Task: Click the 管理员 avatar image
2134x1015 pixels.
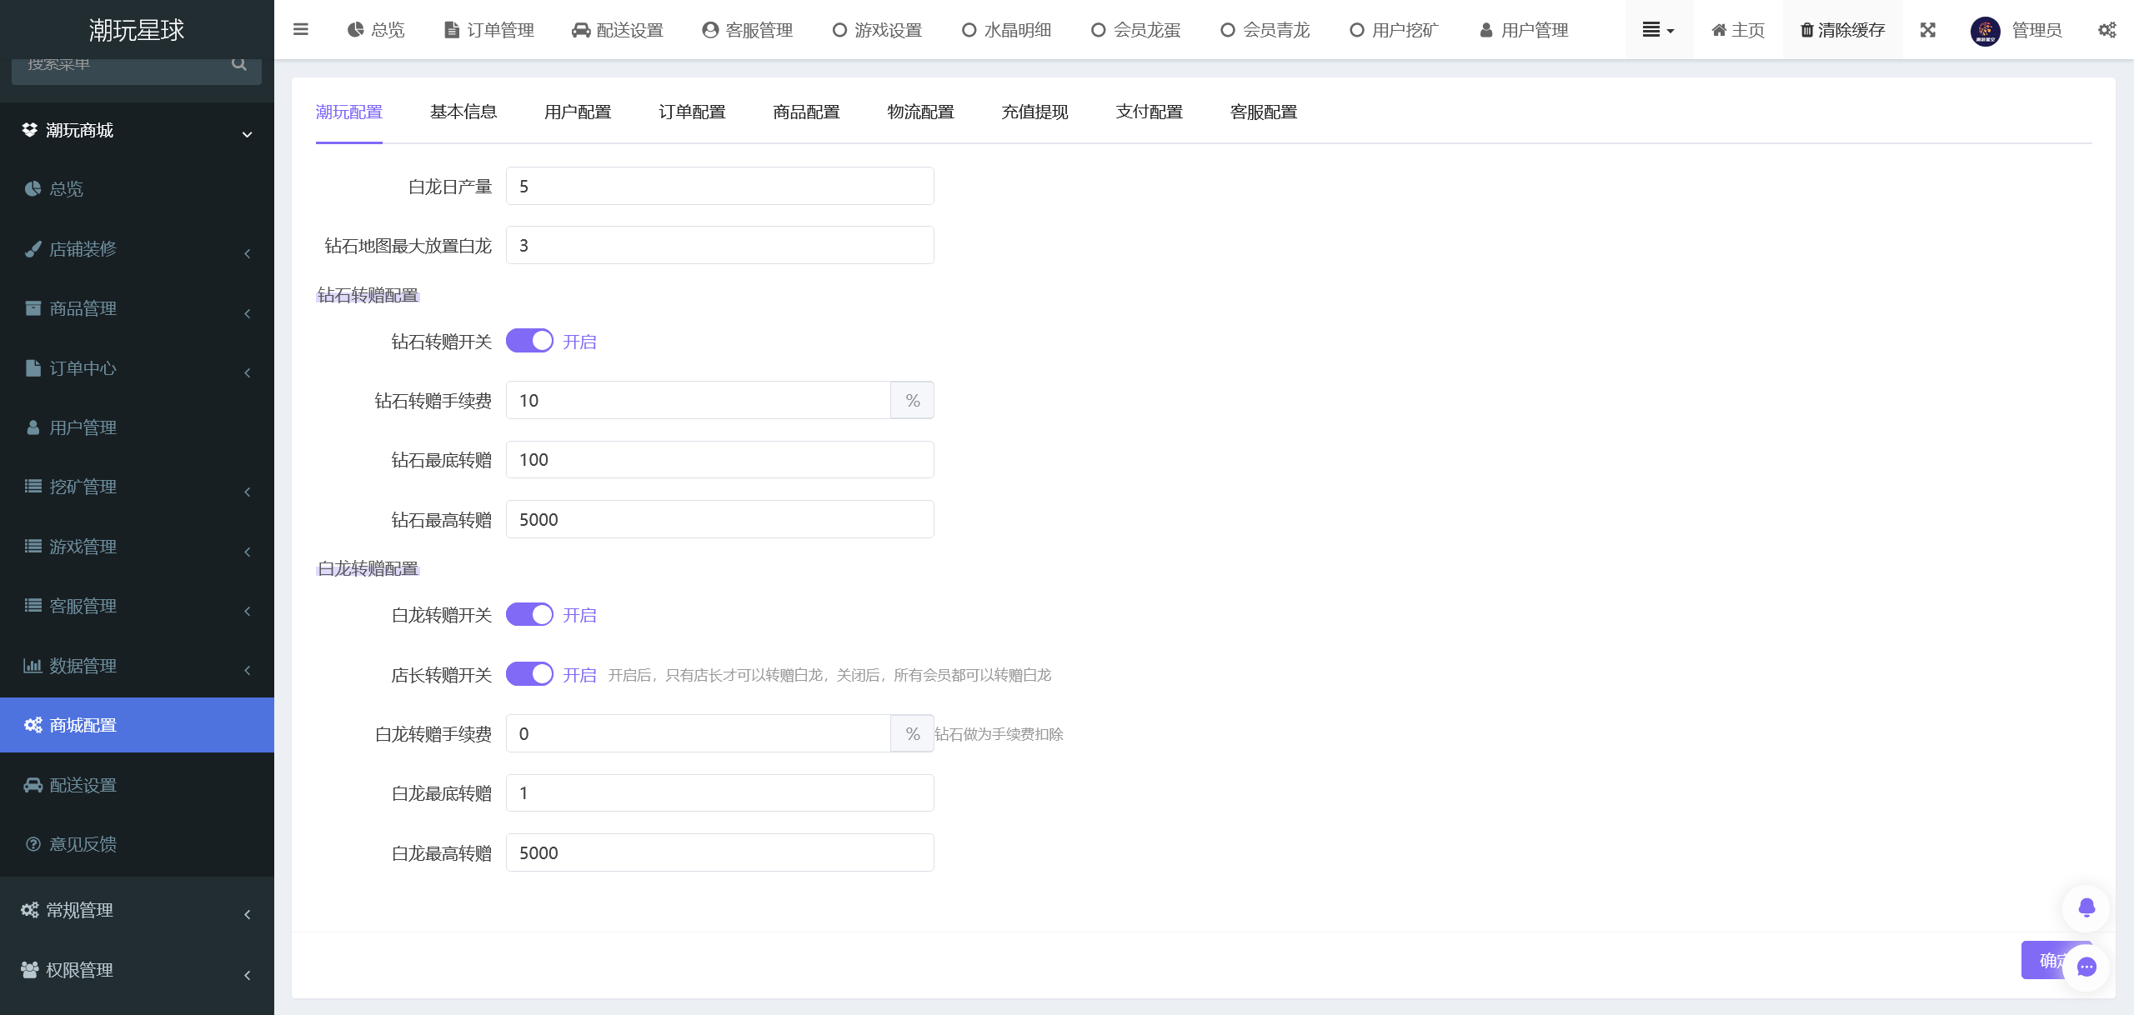Action: [x=1985, y=30]
